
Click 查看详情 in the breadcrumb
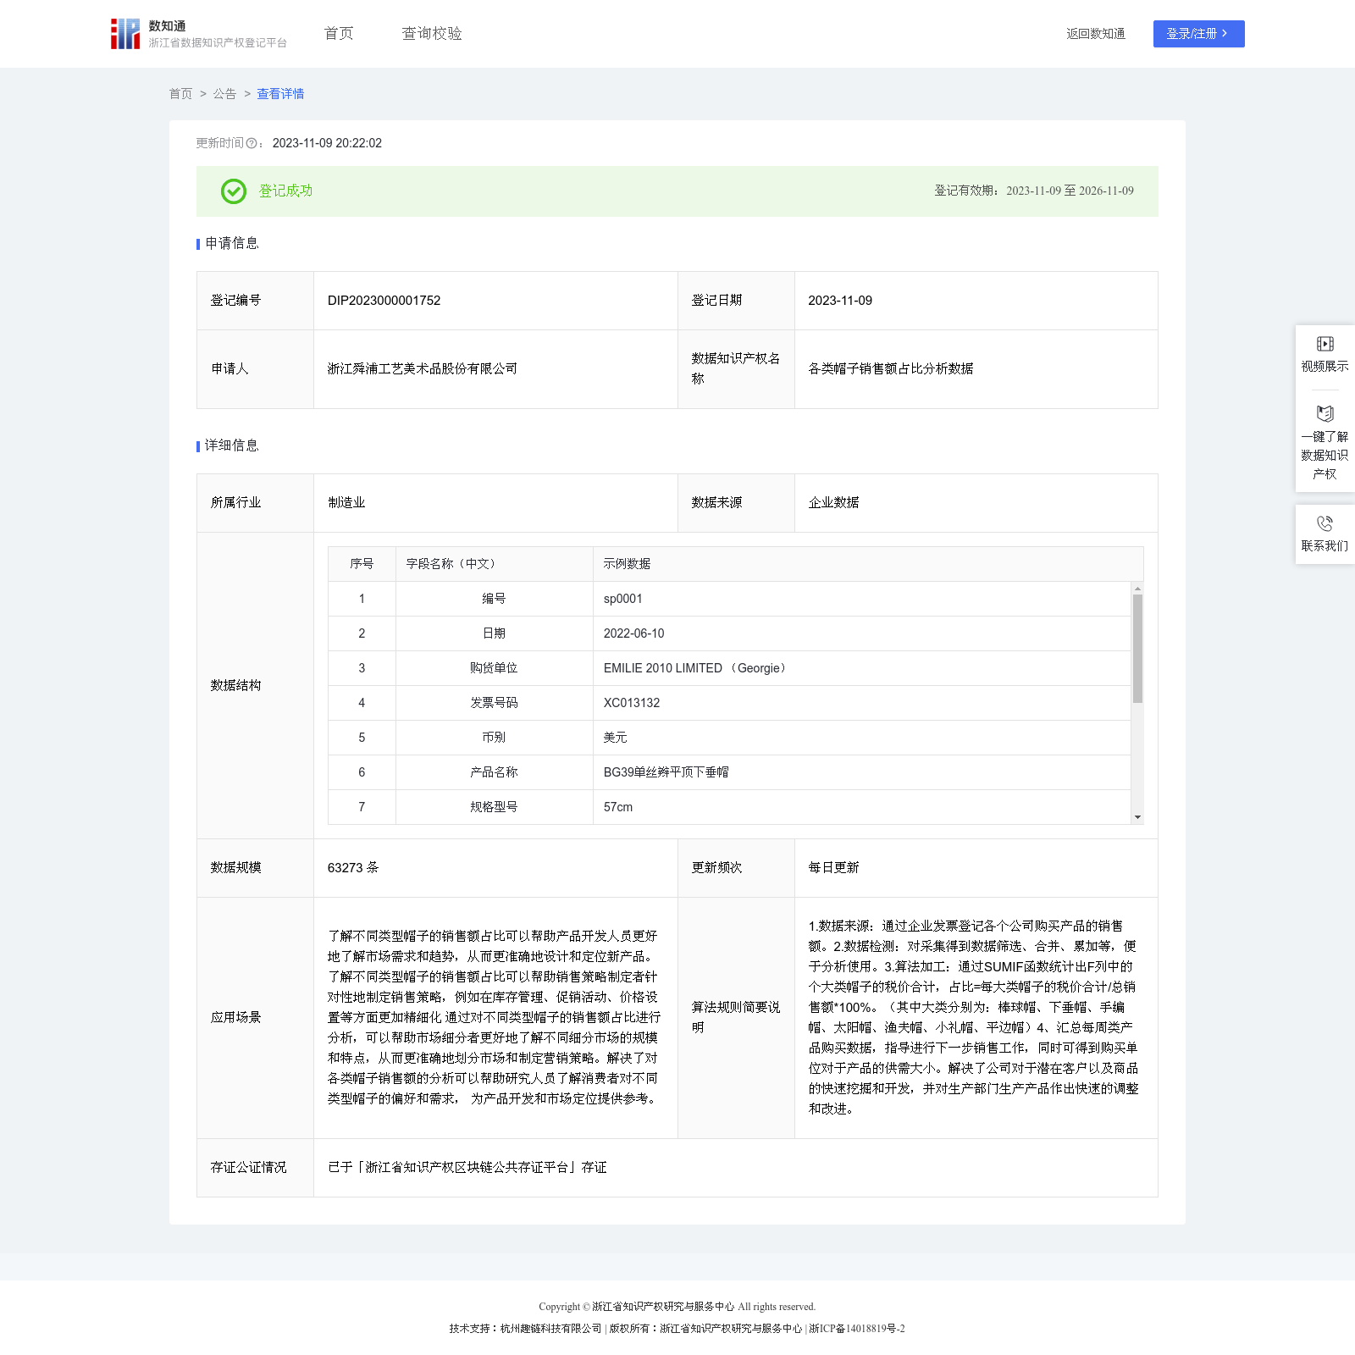coord(280,94)
